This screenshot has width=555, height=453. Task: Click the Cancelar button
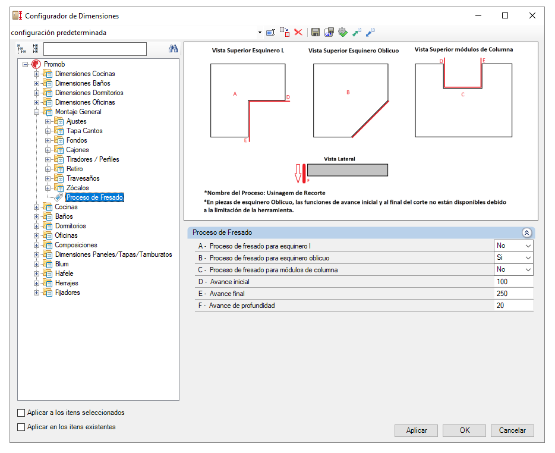click(512, 430)
